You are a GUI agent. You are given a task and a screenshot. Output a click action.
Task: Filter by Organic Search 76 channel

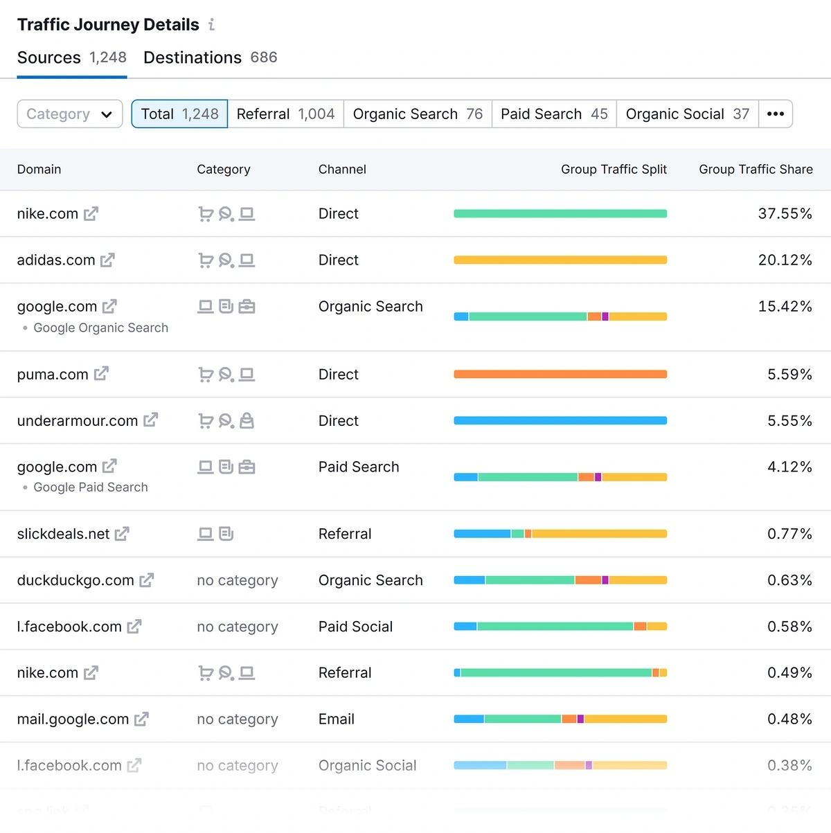418,114
